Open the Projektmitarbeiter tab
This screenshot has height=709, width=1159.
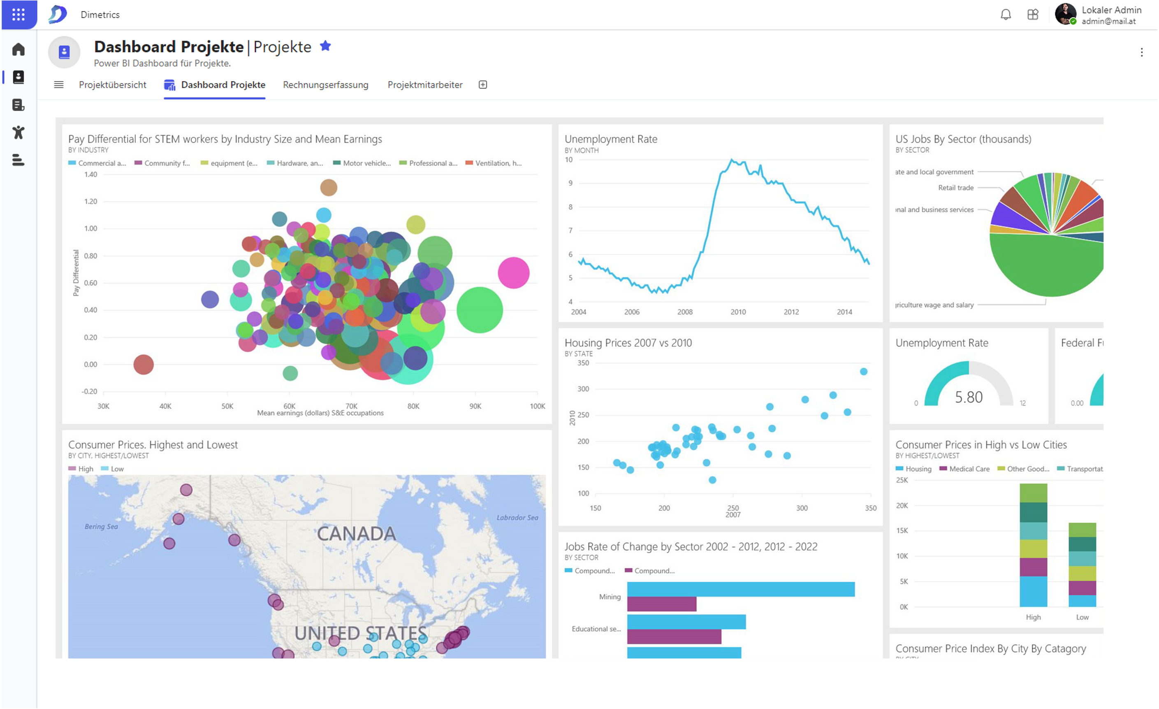424,85
